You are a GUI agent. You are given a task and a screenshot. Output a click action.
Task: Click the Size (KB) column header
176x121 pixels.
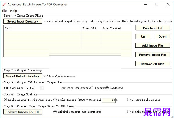(91, 28)
